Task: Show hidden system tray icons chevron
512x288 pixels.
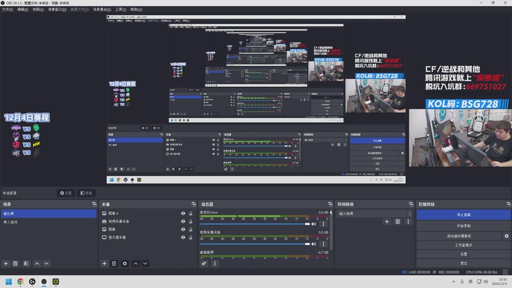Action: (453, 282)
